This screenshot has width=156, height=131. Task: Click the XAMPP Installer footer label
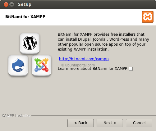tap(16, 116)
